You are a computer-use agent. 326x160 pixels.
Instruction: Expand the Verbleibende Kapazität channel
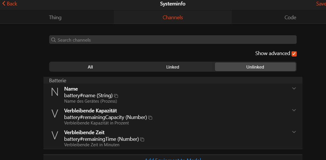(294, 110)
